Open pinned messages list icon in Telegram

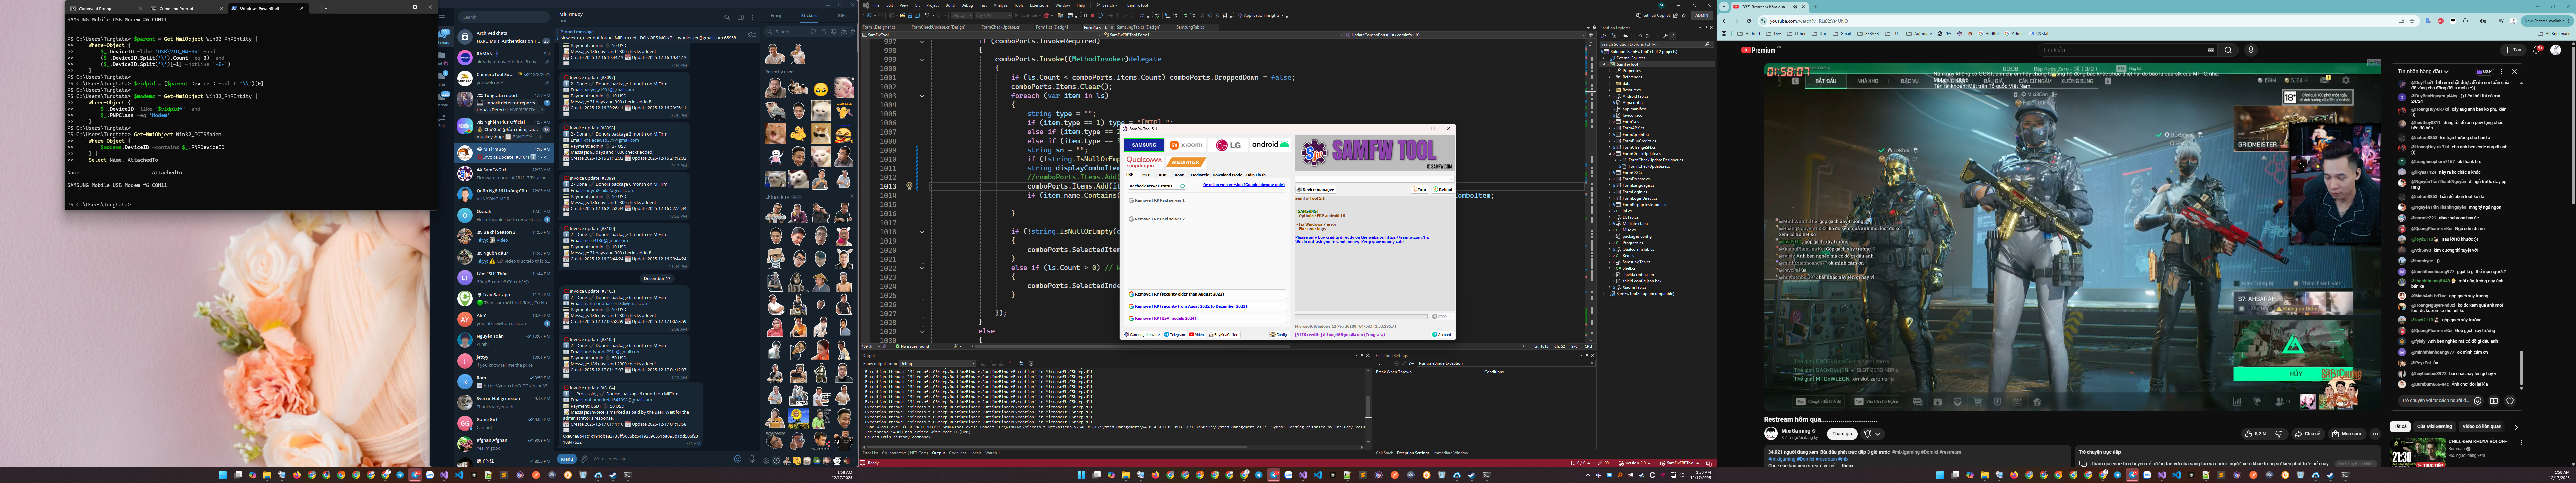[x=752, y=35]
